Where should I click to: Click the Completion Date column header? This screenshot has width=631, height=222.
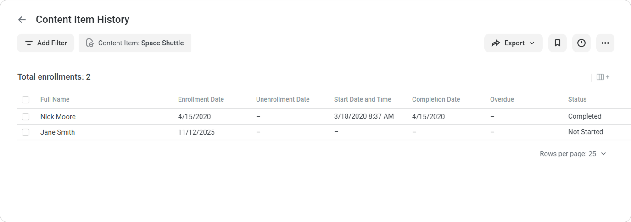pyautogui.click(x=436, y=99)
